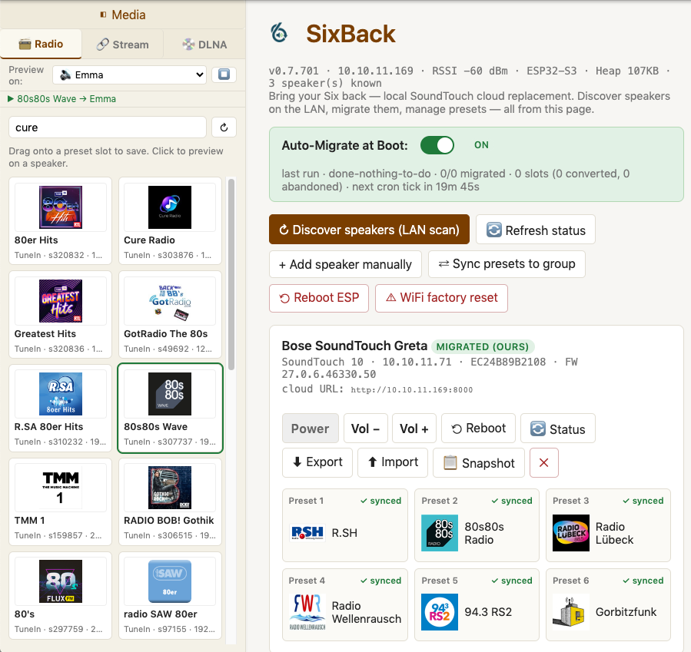The height and width of the screenshot is (652, 691).
Task: Click the R.SH logo in Preset 1
Action: [307, 533]
